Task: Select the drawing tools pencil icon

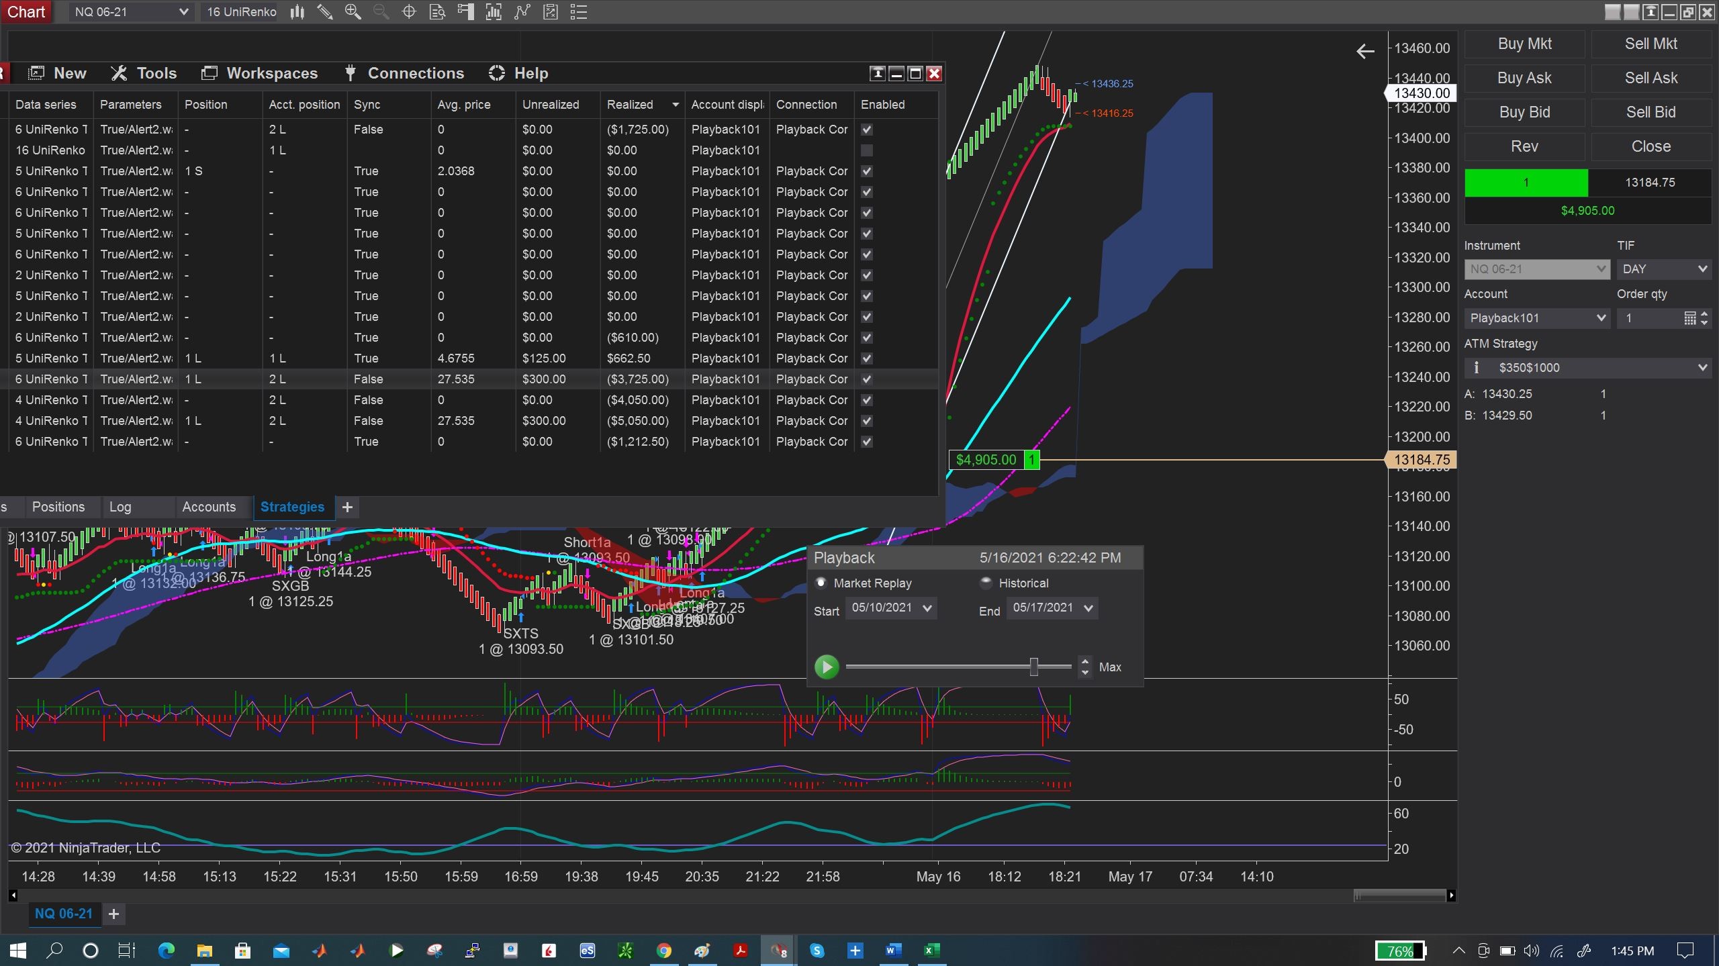Action: click(x=325, y=11)
